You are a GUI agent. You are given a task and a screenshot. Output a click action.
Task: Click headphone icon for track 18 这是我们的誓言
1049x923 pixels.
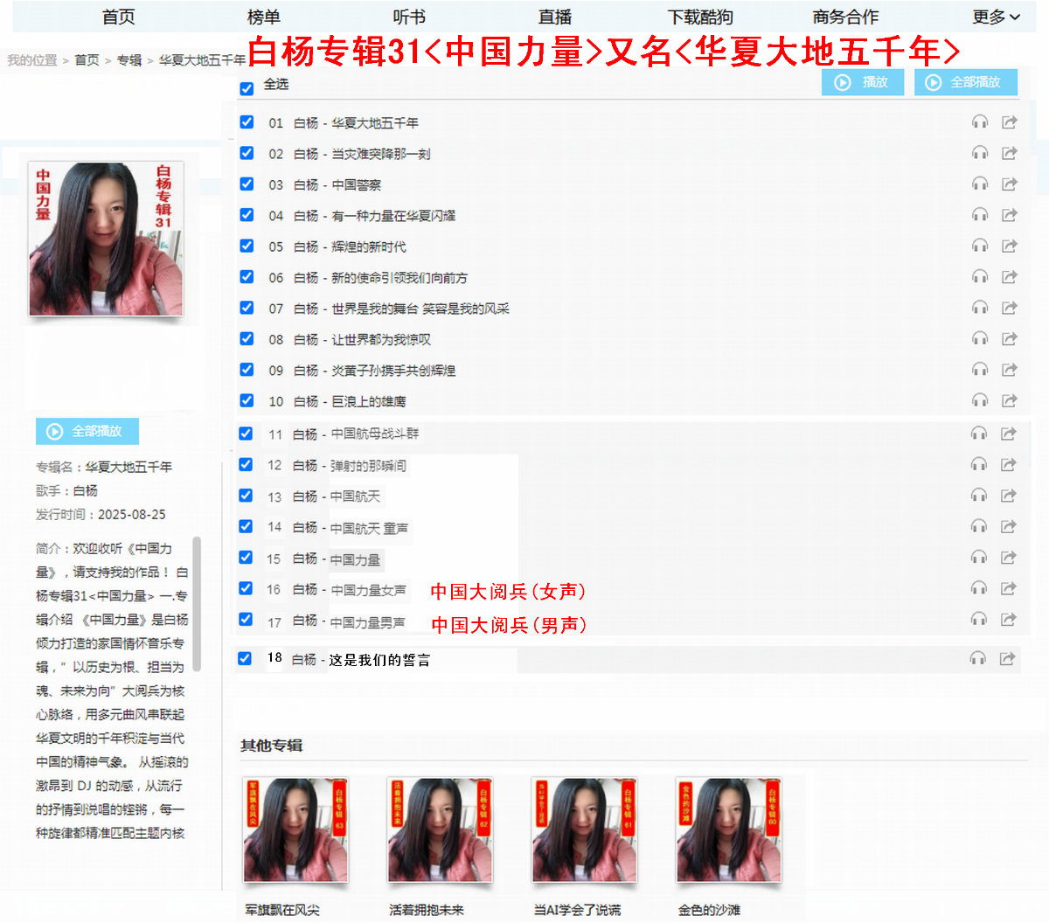(978, 658)
